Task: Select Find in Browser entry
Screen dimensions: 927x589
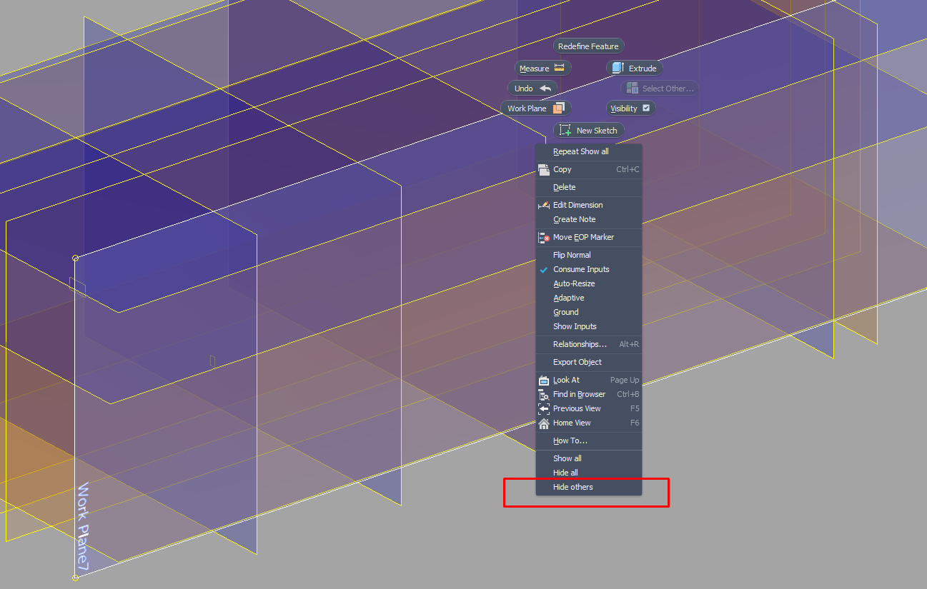Action: point(579,395)
